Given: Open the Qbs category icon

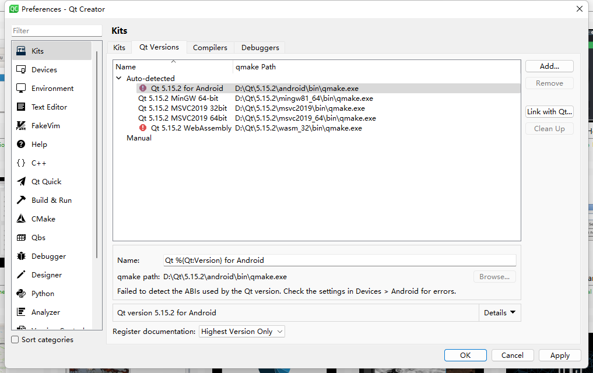Looking at the screenshot, I should click(21, 237).
